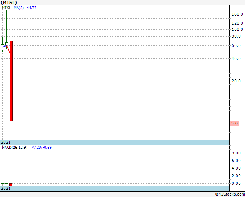Click the 44.77 moving average value

tap(32, 8)
